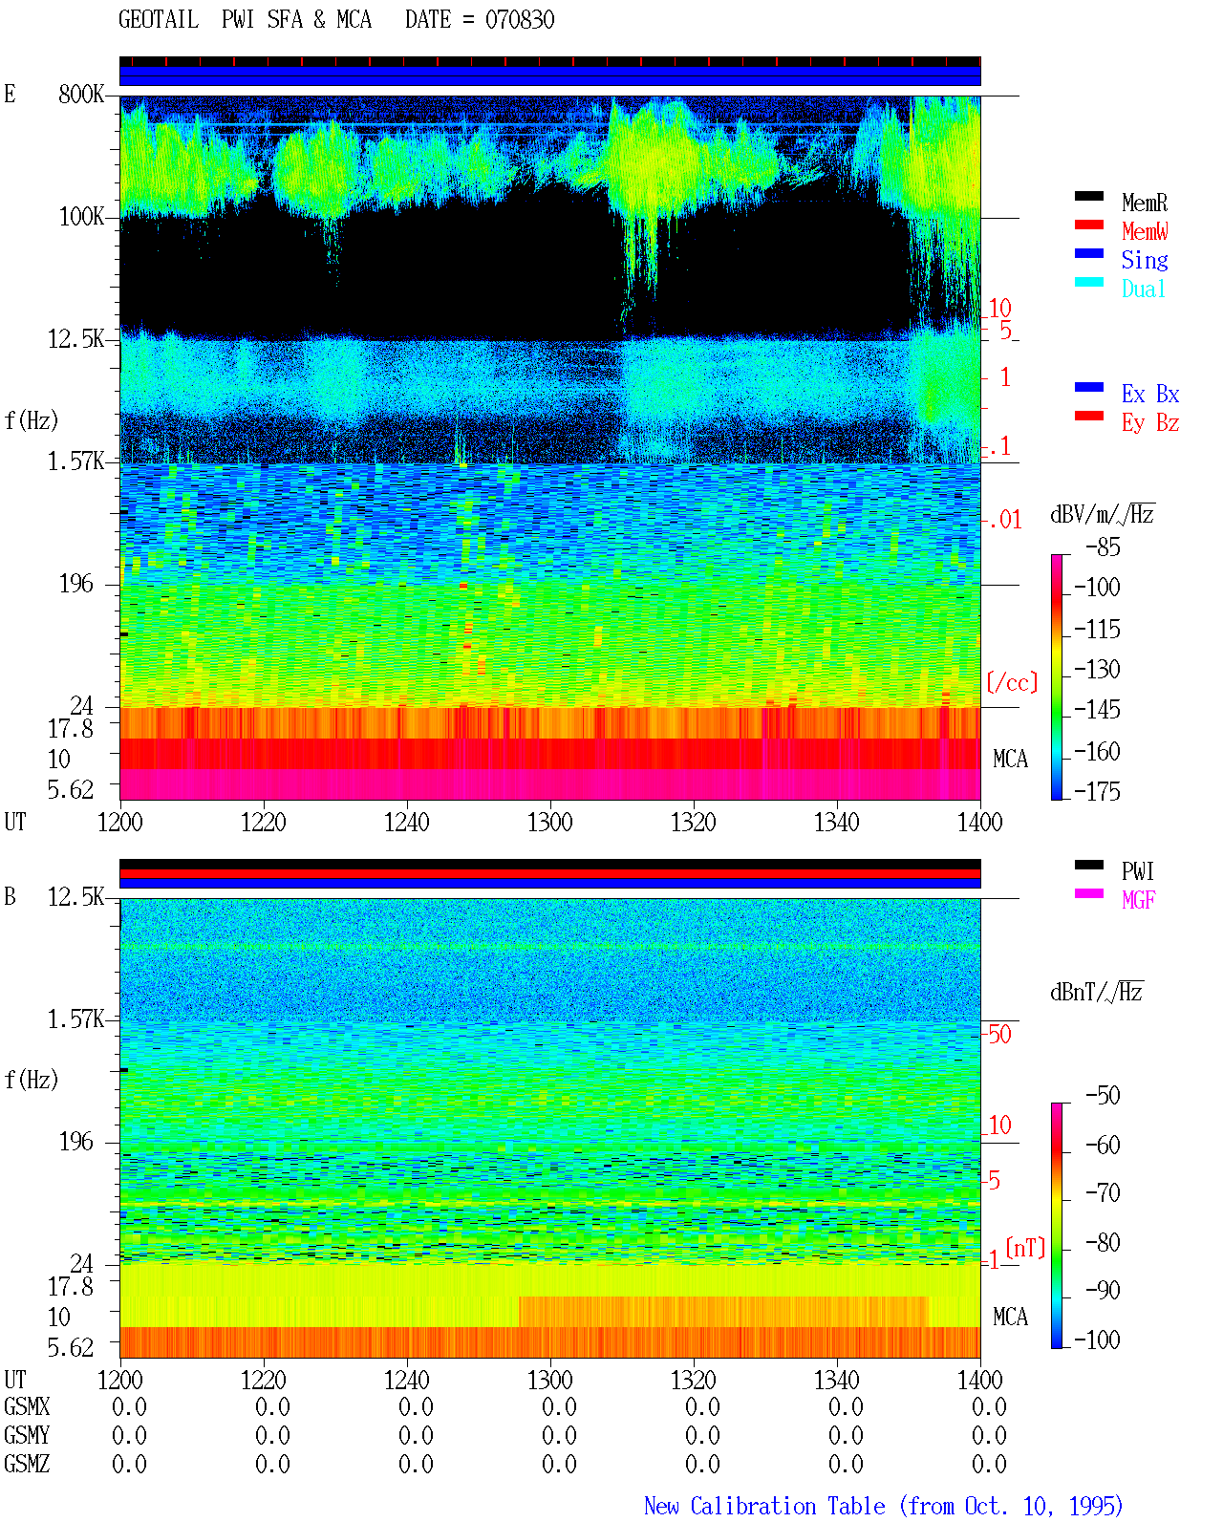Click the 'E' panel identifier letter
The height and width of the screenshot is (1522, 1223).
coord(10,94)
